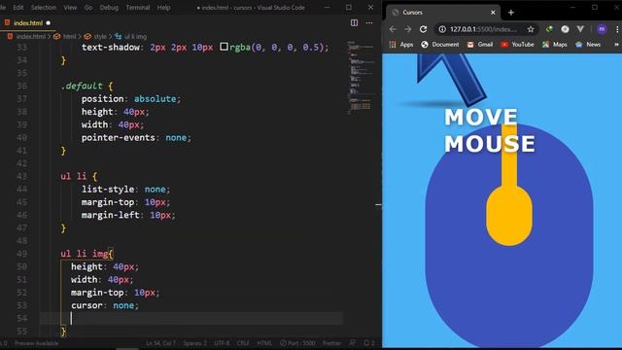Click the feedback icon in status bar
Image resolution: width=622 pixels, height=350 pixels.
tap(352, 343)
